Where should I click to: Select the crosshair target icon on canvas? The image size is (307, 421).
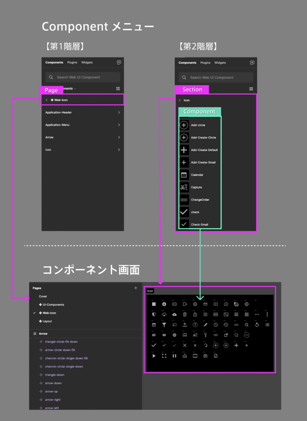[x=246, y=304]
